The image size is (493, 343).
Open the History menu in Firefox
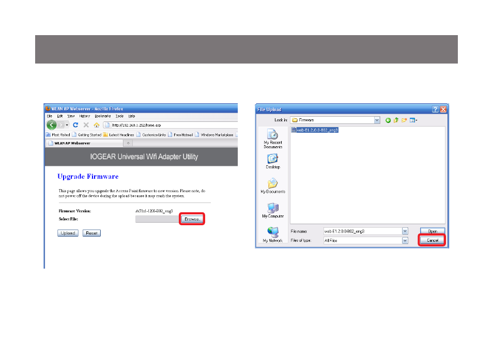click(85, 116)
